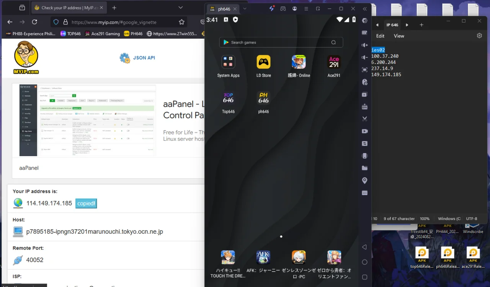Open shared folder icon in emulator sidebar

click(364, 168)
